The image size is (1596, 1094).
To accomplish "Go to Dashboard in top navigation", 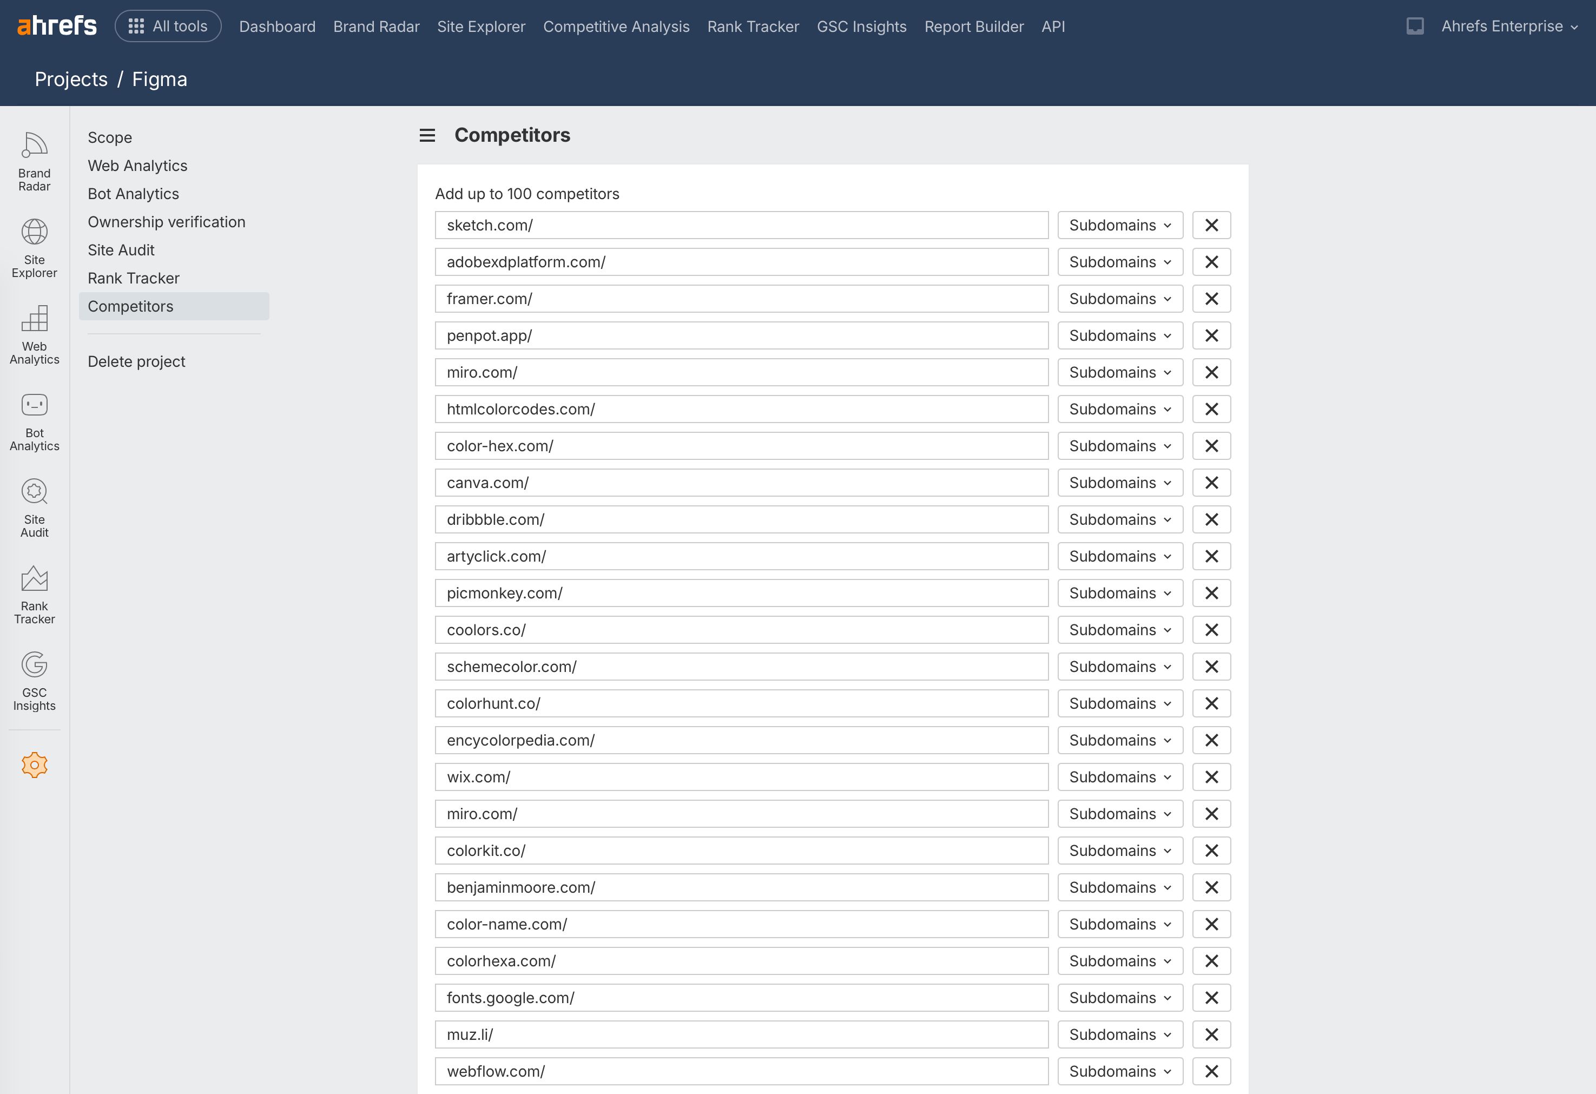I will pyautogui.click(x=278, y=27).
